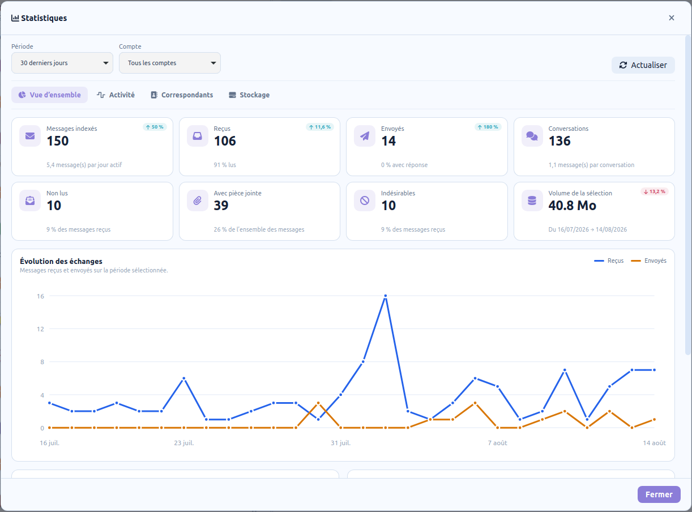
Task: Switch to the Activité tab
Action: 116,95
